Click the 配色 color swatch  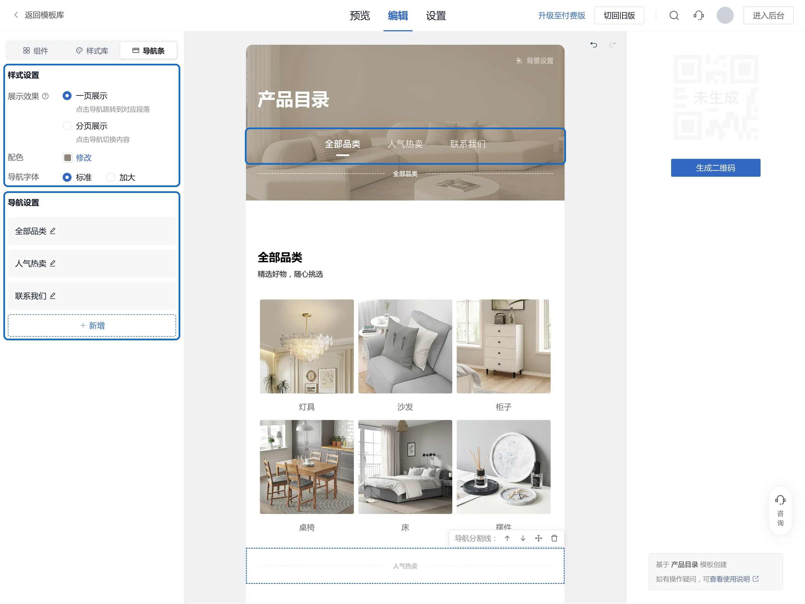[x=67, y=158]
